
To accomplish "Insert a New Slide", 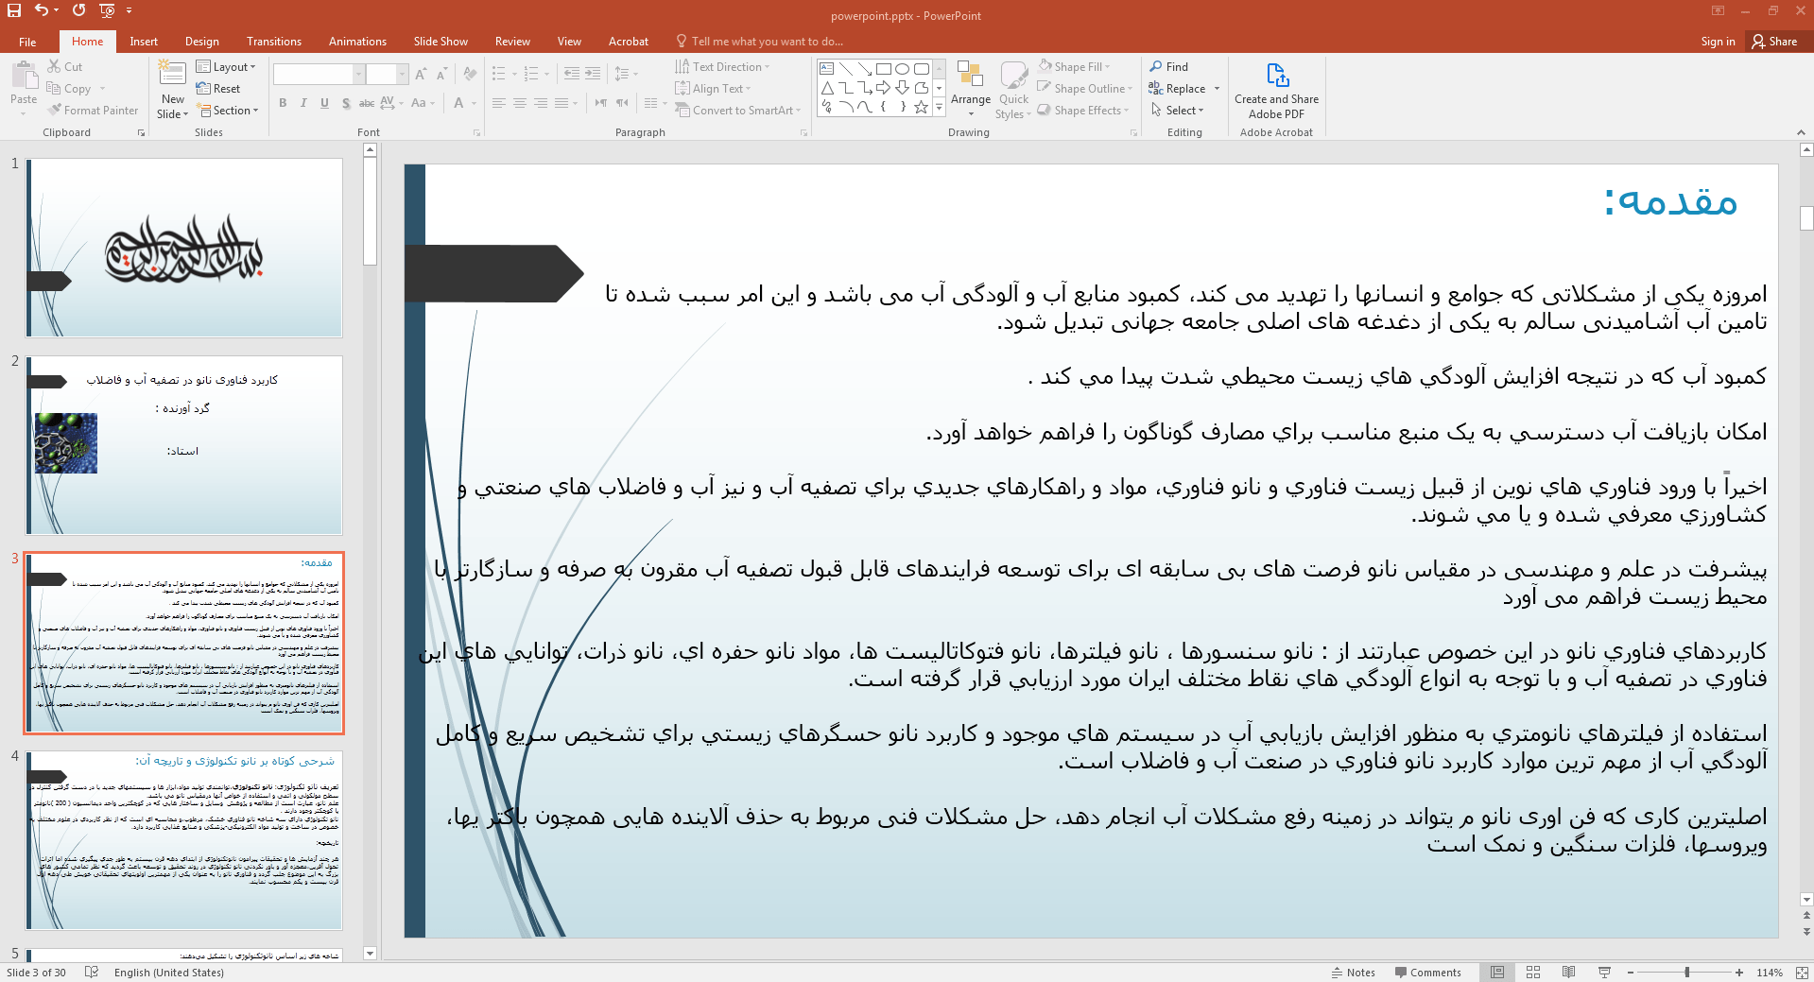I will (x=173, y=90).
